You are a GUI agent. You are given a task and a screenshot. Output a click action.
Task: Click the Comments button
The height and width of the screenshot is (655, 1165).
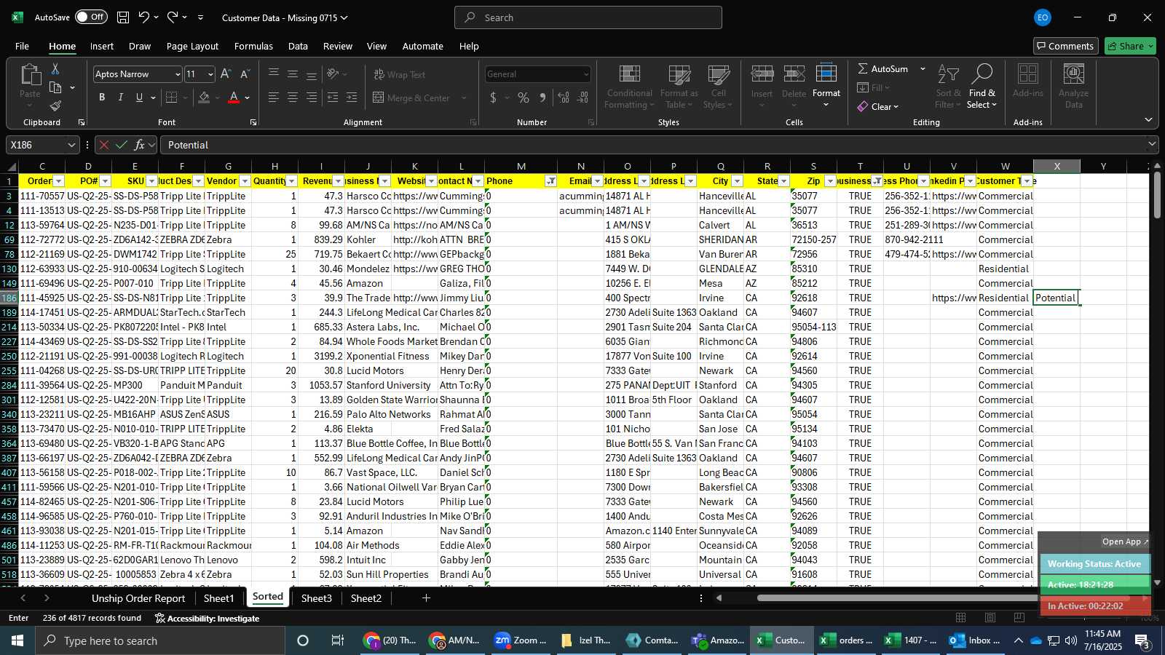pyautogui.click(x=1065, y=46)
